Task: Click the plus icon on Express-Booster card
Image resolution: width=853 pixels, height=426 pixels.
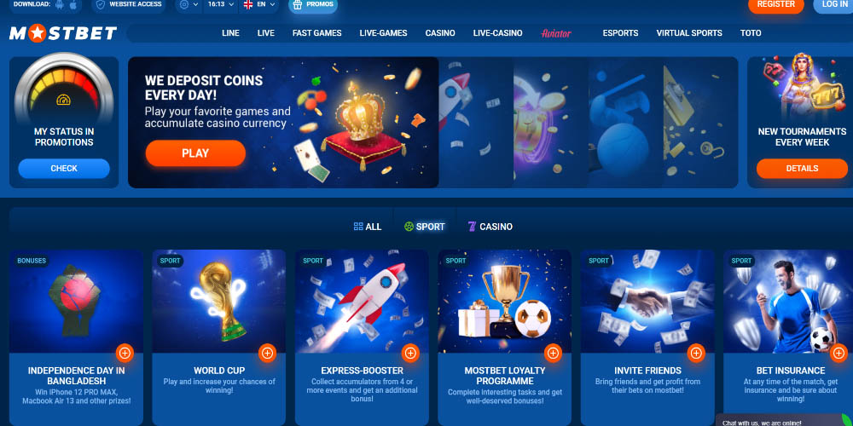Action: [x=410, y=354]
